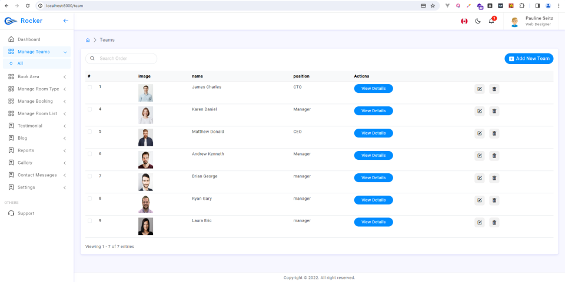Delete Karen Daniel using the trash icon

(x=494, y=111)
